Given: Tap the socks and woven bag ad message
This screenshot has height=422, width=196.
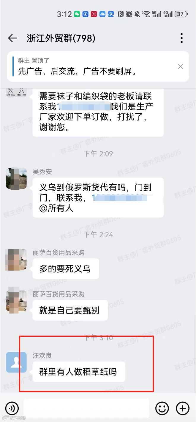Looking at the screenshot, I should [98, 112].
